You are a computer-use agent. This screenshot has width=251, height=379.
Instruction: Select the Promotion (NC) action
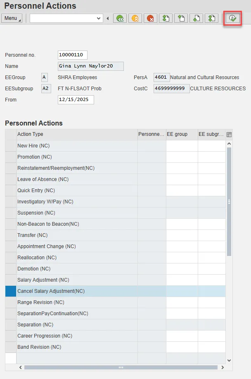(35, 157)
